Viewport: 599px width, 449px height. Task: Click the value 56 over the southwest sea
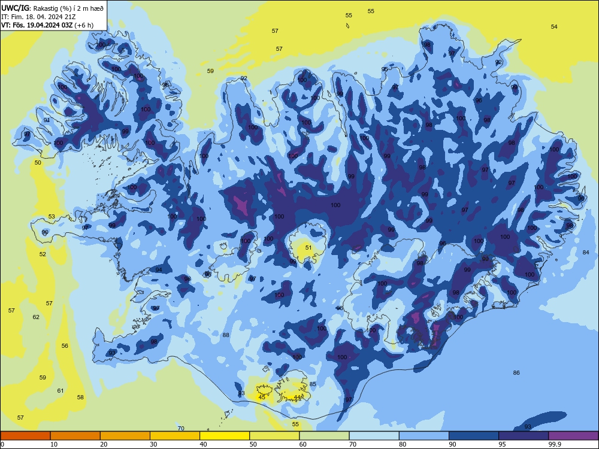click(65, 345)
